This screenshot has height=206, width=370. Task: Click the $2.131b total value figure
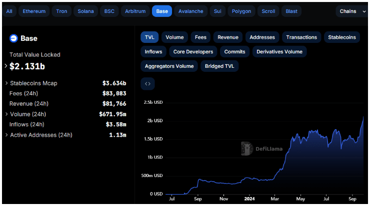pos(27,66)
